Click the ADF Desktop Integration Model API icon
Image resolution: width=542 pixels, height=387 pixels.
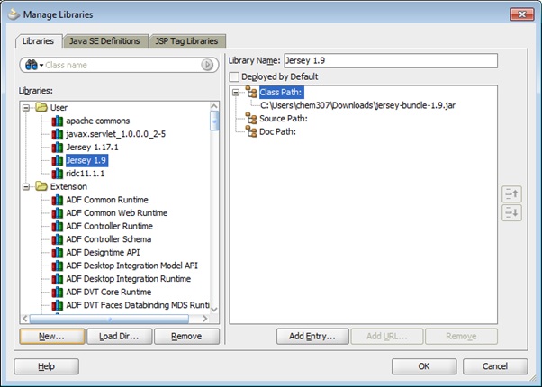(58, 265)
